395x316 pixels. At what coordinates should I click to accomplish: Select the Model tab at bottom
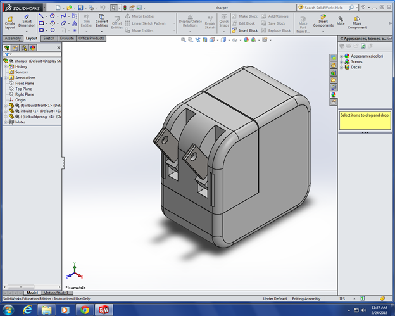click(x=32, y=293)
